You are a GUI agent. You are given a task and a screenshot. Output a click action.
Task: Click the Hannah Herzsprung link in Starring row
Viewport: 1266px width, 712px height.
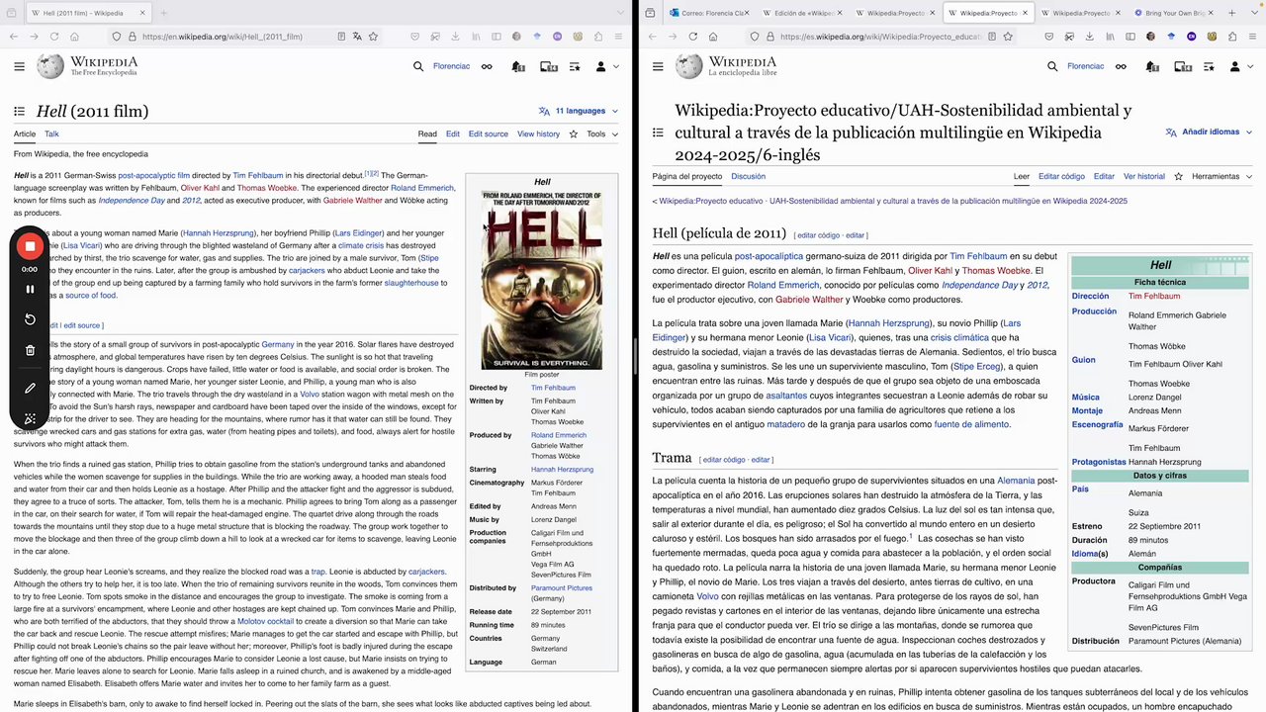point(562,470)
